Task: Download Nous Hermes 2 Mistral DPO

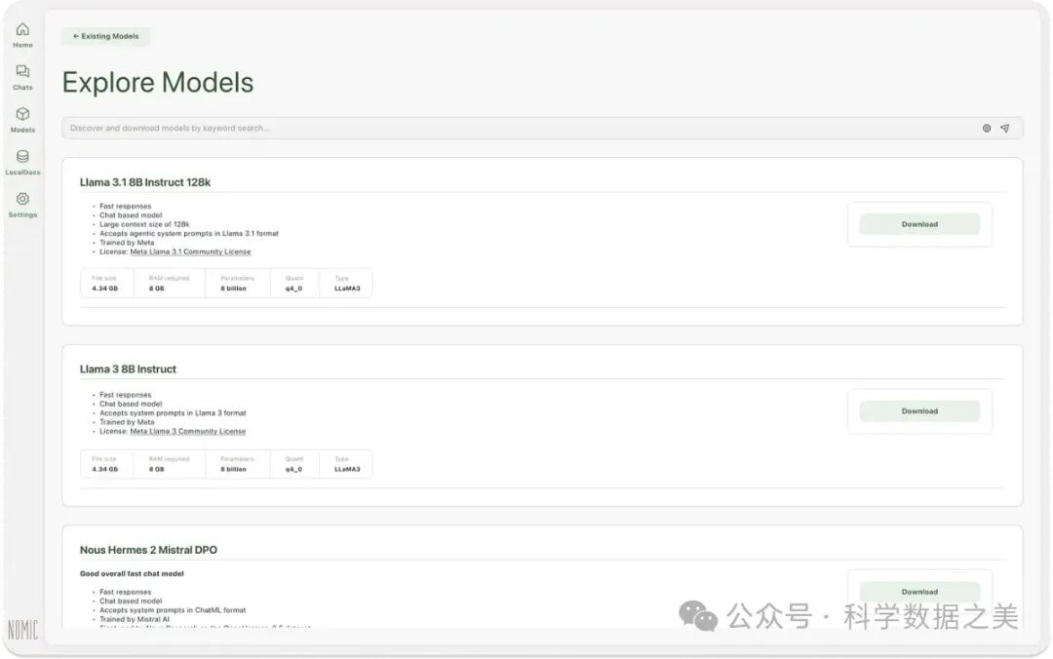Action: point(918,592)
